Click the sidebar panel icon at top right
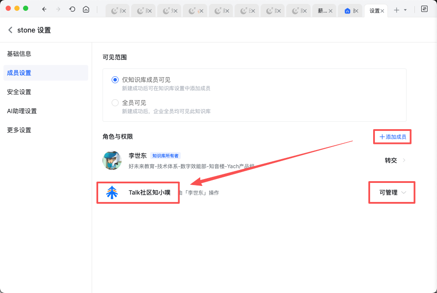Viewport: 437px width, 293px height. pyautogui.click(x=424, y=9)
